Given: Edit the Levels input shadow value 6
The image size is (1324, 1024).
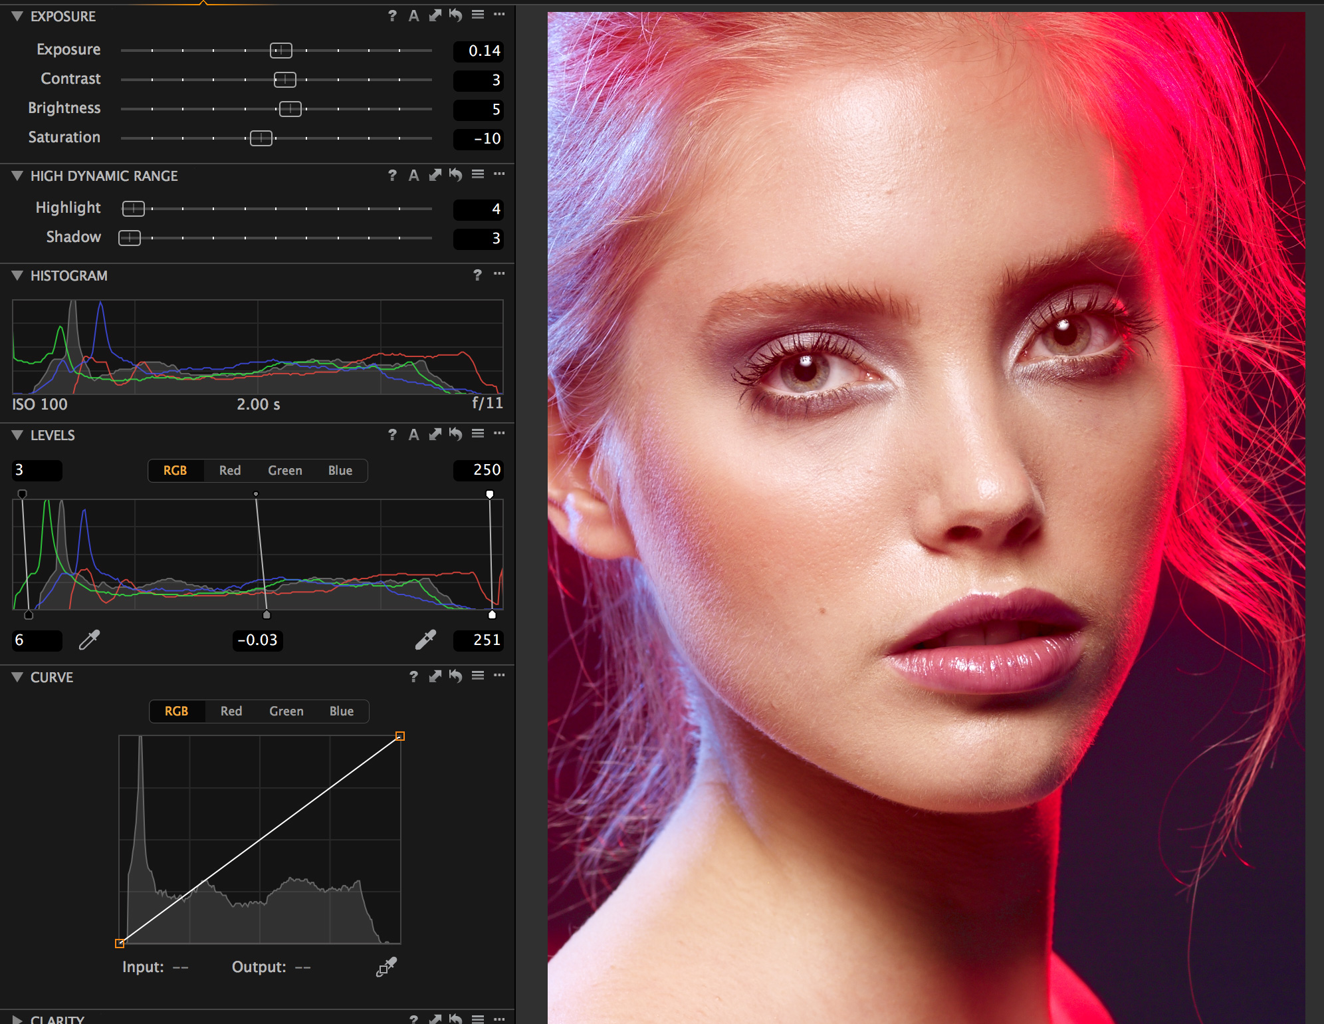Looking at the screenshot, I should [37, 640].
